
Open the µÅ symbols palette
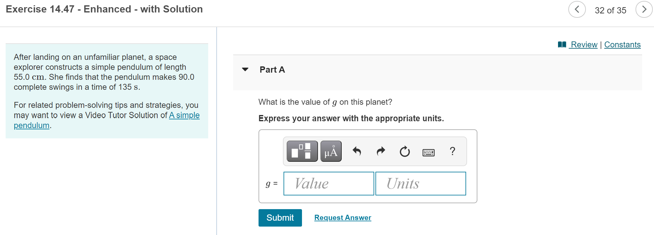(331, 151)
